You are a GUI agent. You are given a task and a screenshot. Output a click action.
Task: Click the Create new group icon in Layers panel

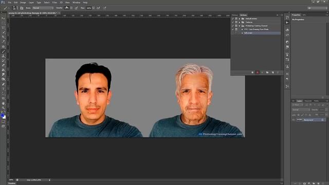(314, 183)
